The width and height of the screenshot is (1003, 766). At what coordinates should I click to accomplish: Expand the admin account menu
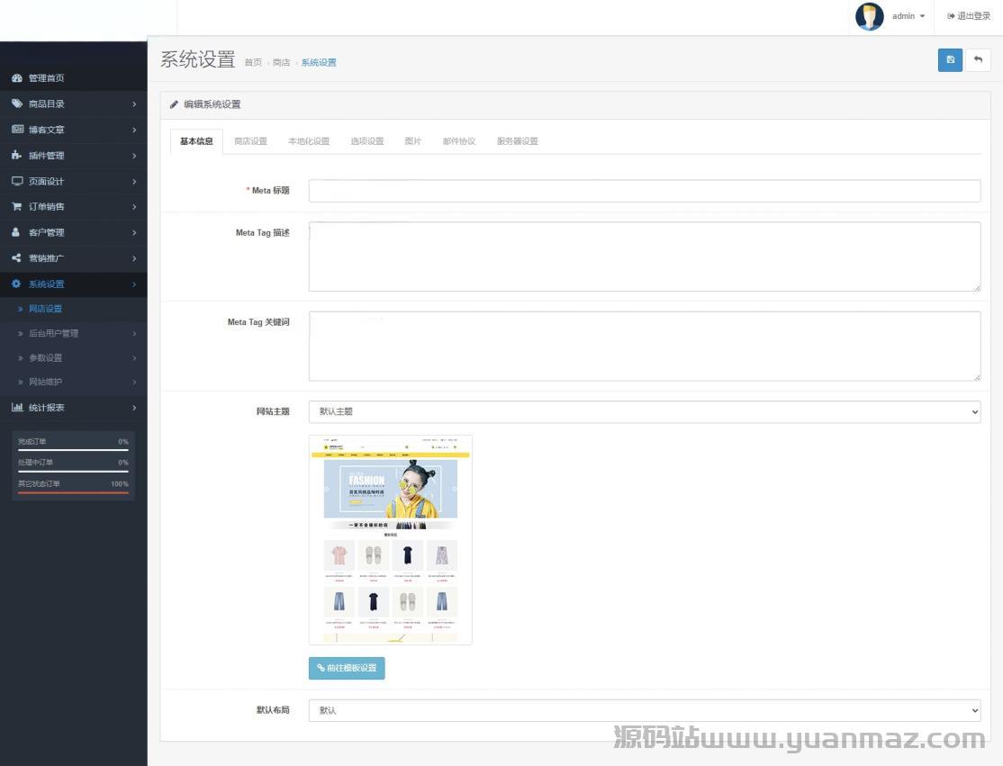click(x=908, y=16)
